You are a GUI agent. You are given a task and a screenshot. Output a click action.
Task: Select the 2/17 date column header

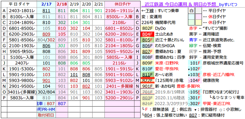47,4
